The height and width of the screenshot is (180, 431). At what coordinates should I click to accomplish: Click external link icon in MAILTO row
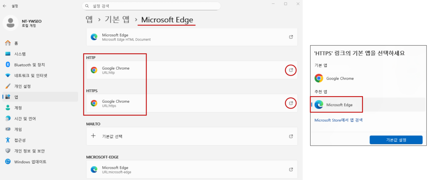(x=291, y=136)
